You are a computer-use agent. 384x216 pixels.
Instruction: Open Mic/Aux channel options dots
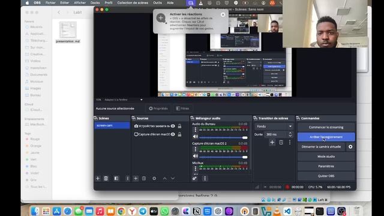(195, 169)
